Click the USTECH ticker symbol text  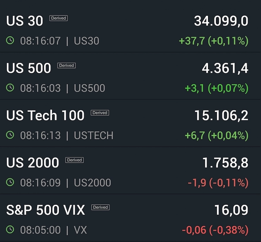coord(94,135)
